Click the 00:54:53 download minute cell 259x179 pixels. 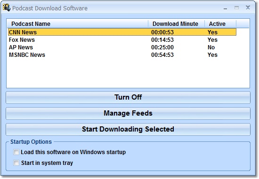tap(162, 55)
